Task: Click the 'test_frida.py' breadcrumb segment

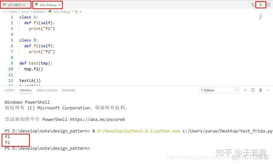Action: coord(62,12)
